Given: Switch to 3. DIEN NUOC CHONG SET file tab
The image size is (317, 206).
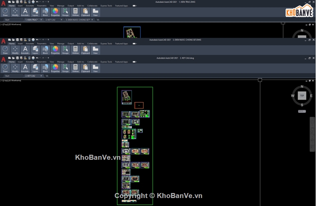Looking at the screenshot, I should [x=78, y=20].
